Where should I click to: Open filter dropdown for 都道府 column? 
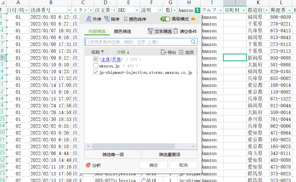pyautogui.click(x=266, y=10)
